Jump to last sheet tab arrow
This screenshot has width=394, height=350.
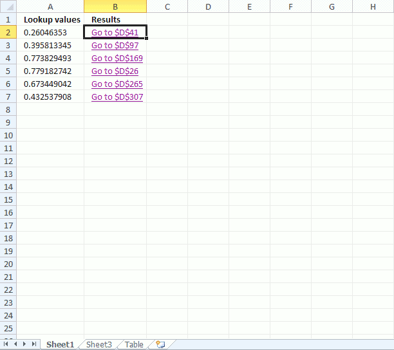34,344
